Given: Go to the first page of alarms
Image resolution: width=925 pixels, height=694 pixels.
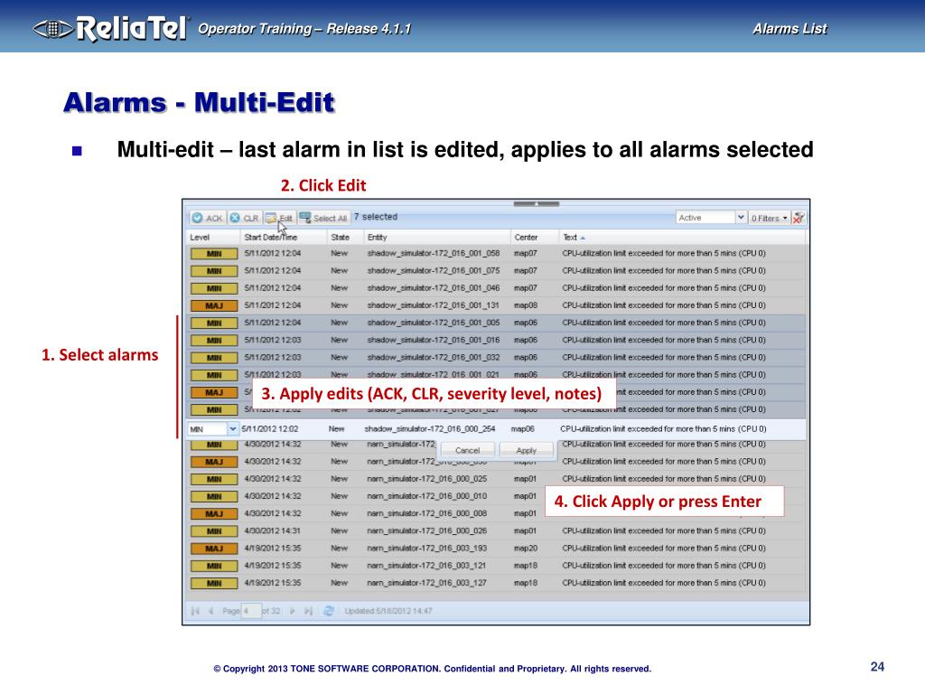Looking at the screenshot, I should pyautogui.click(x=195, y=611).
